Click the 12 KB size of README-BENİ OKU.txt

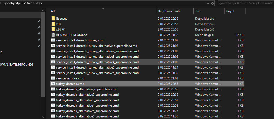(240, 35)
